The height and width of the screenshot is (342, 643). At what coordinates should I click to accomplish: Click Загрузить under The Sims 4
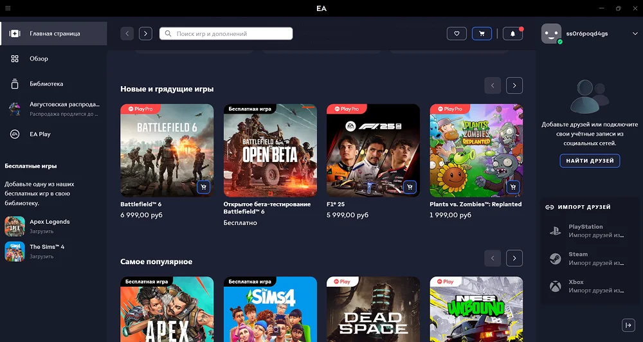[41, 256]
